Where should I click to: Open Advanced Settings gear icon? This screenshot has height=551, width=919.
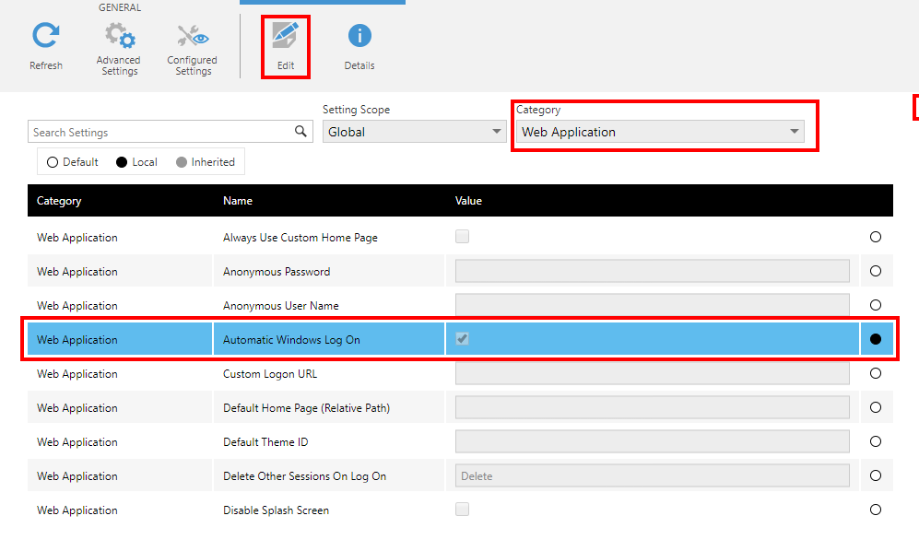(119, 37)
